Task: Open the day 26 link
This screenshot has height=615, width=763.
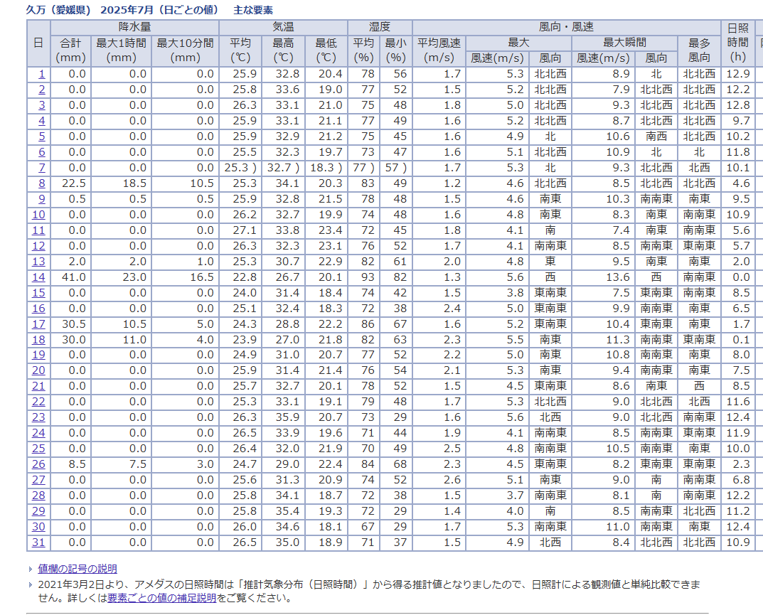Action: [38, 464]
